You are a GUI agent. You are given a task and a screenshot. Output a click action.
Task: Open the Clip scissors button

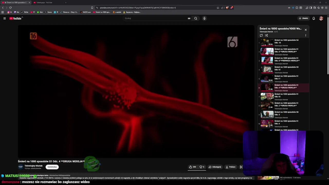241,167
